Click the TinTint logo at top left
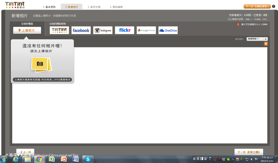Screen dimensions: 278x163 pyautogui.click(x=15, y=5)
